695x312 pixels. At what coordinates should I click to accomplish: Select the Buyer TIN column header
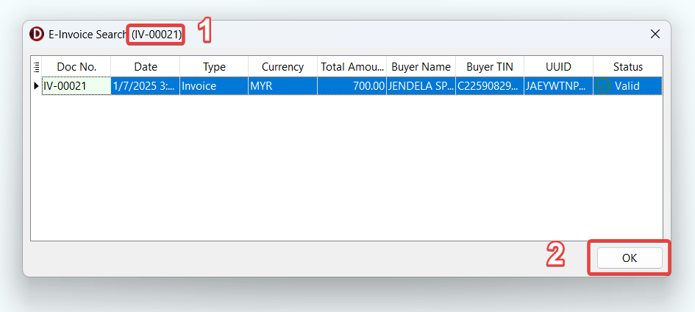point(490,67)
